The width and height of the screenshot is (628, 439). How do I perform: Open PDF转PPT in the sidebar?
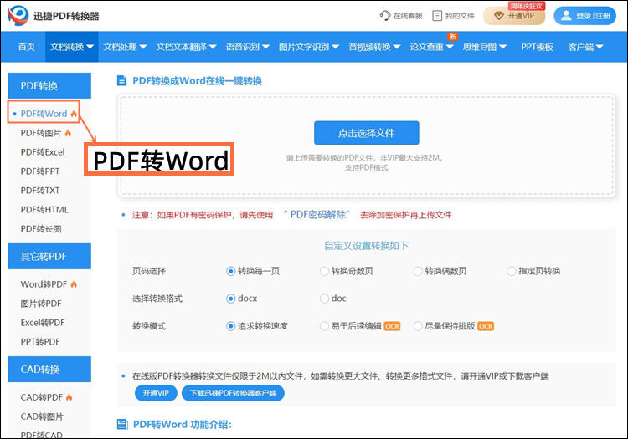click(40, 171)
